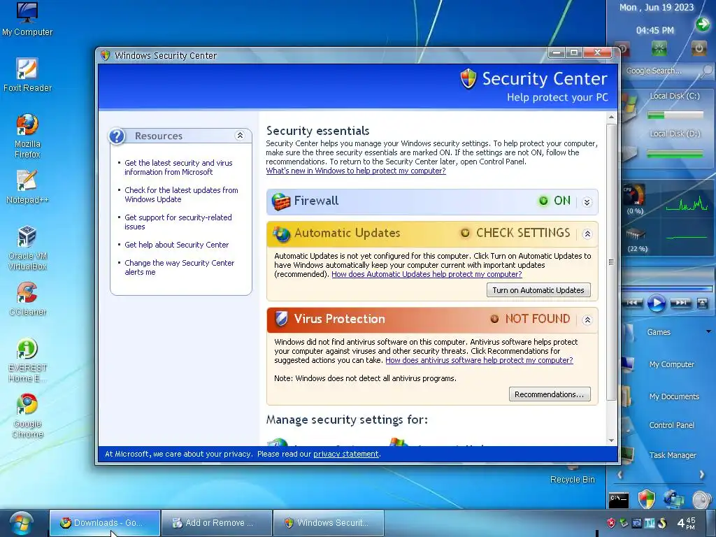
Task: Play media in sidebar player
Action: (x=657, y=303)
